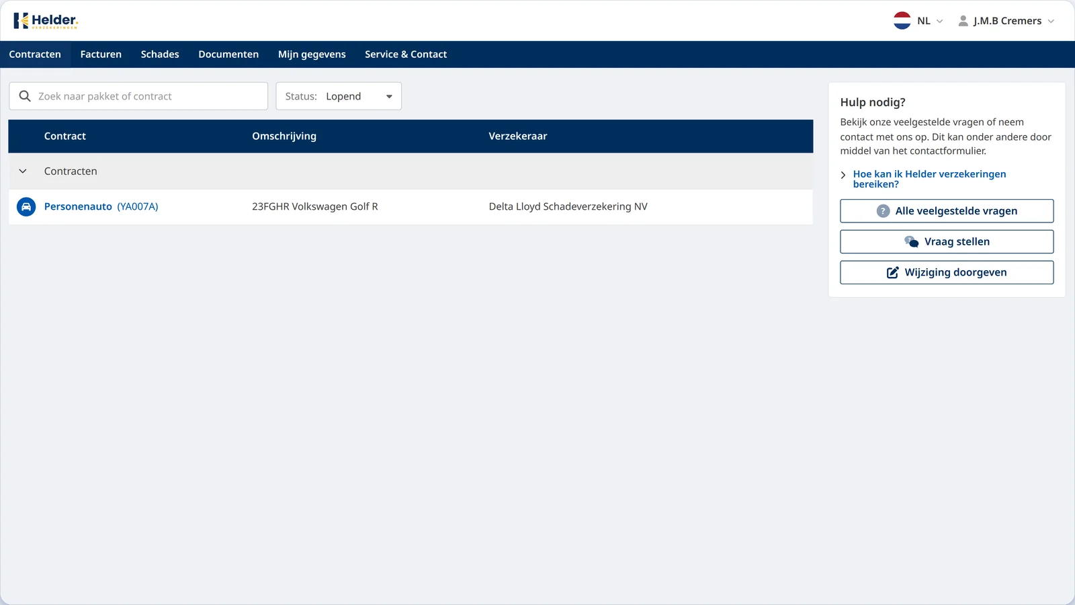Open the Personenauto (YA007A) contract link
This screenshot has width=1075, height=605.
(101, 206)
